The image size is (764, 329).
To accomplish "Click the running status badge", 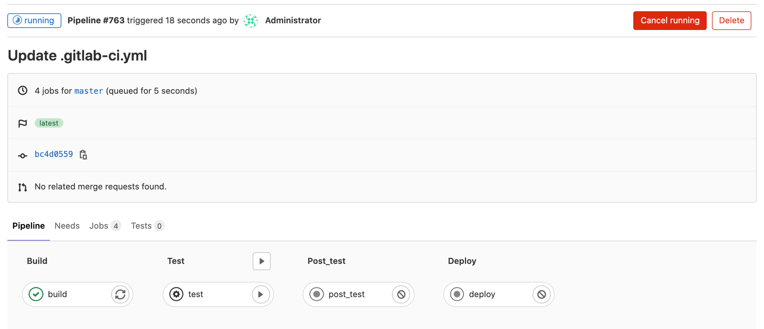I will [34, 20].
